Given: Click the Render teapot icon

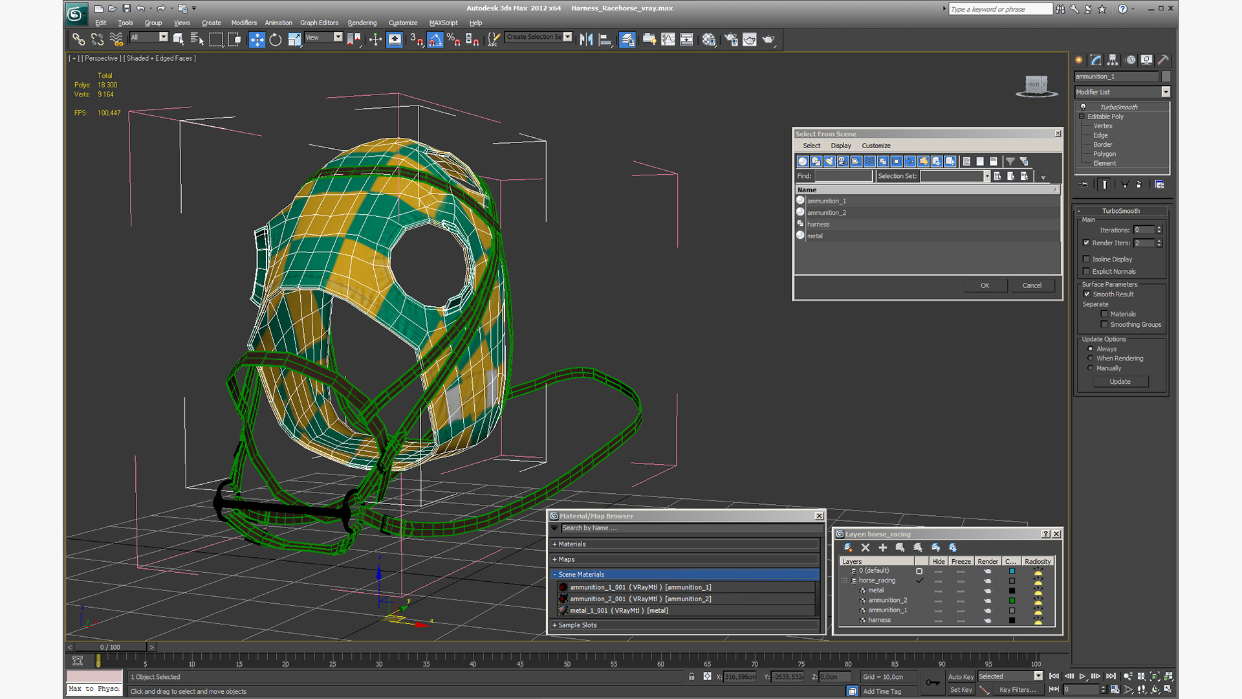Looking at the screenshot, I should pyautogui.click(x=768, y=39).
